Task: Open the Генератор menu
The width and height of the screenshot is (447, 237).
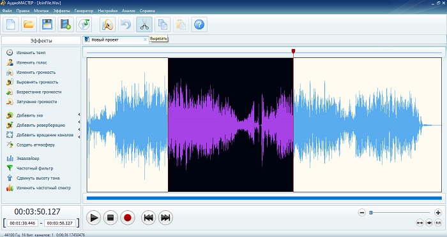Action: tap(84, 11)
